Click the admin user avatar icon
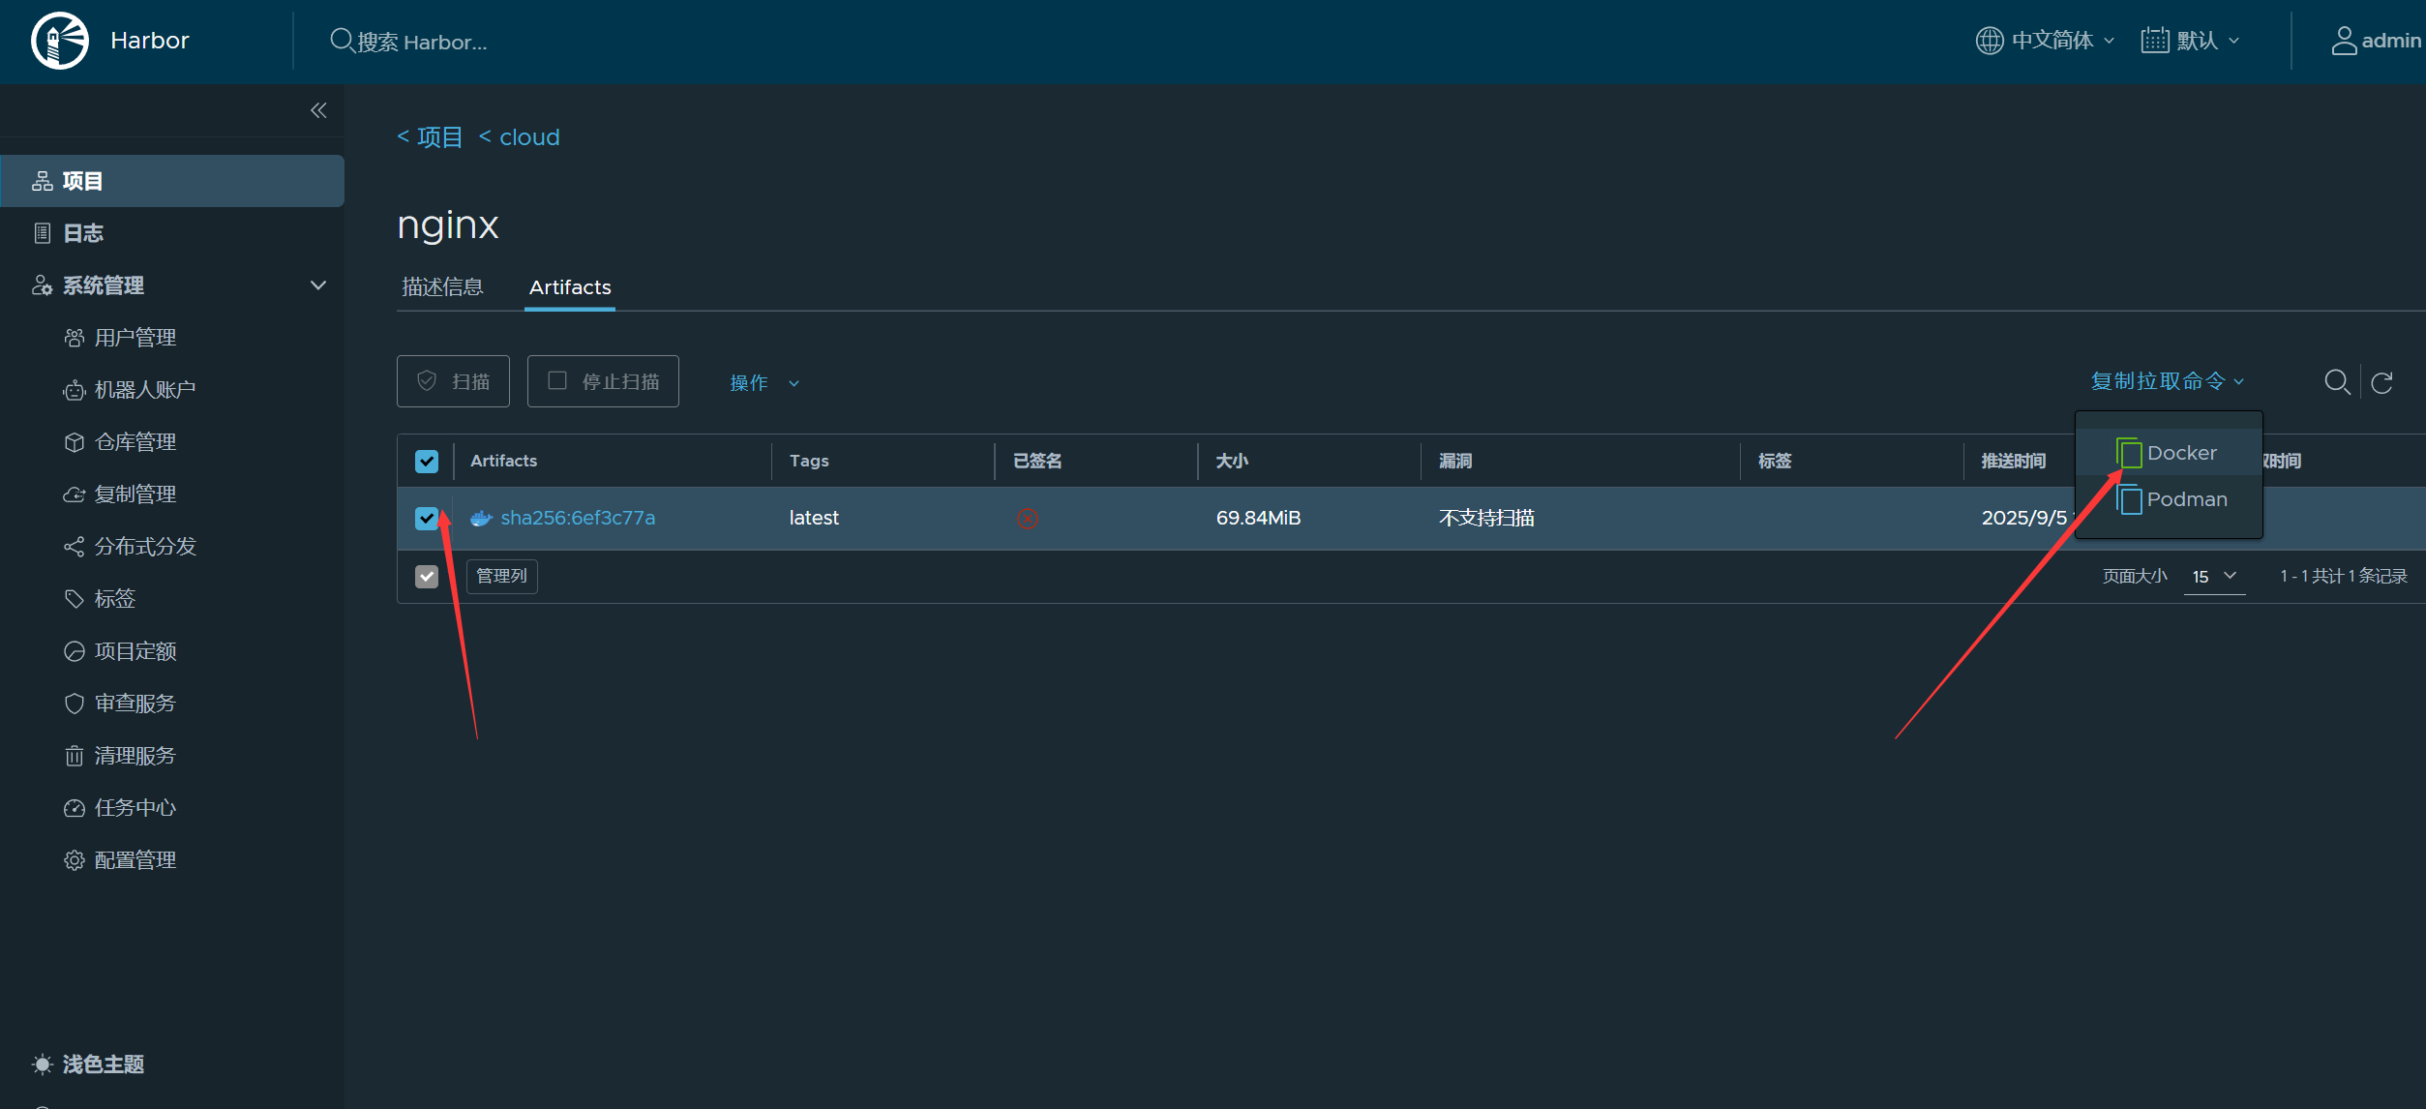Image resolution: width=2426 pixels, height=1109 pixels. (2344, 41)
